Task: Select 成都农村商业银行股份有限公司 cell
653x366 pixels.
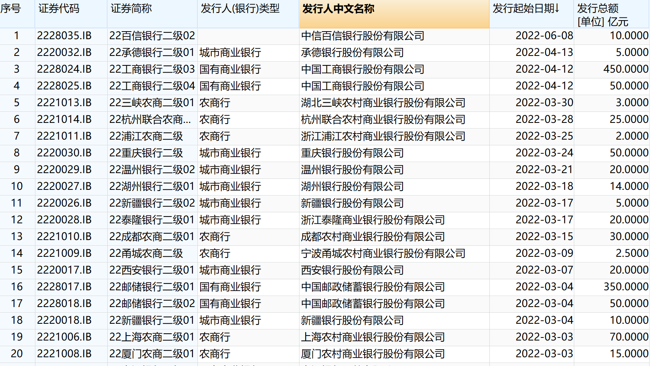Action: tap(373, 237)
